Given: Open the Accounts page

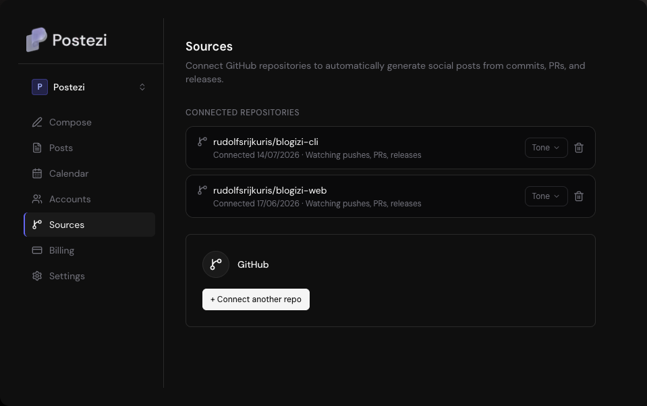Looking at the screenshot, I should (x=90, y=199).
